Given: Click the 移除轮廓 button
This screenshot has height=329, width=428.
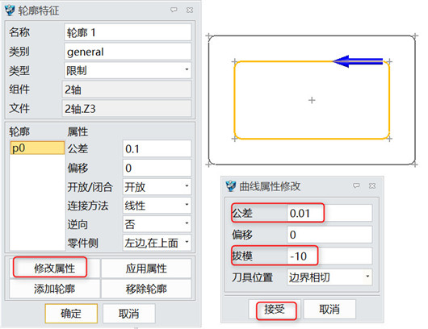Looking at the screenshot, I should pyautogui.click(x=146, y=289).
